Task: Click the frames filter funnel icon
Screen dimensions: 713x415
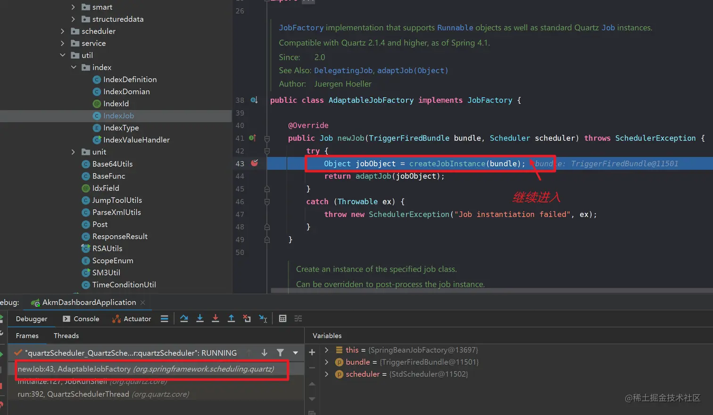Action: (280, 353)
